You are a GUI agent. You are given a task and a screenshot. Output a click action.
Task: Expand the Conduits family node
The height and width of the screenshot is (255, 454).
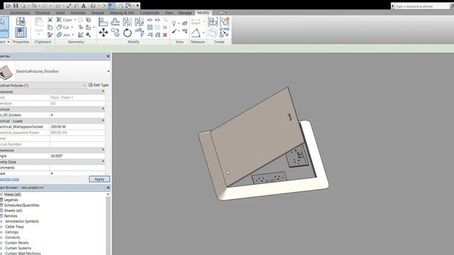click(x=1, y=237)
